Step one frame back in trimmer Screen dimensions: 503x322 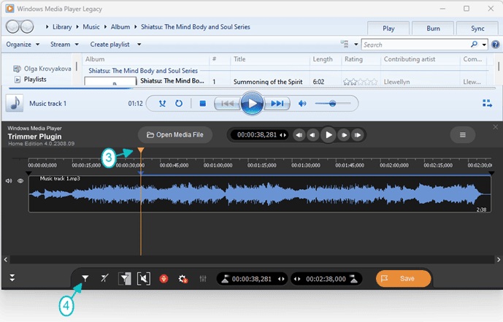312,135
